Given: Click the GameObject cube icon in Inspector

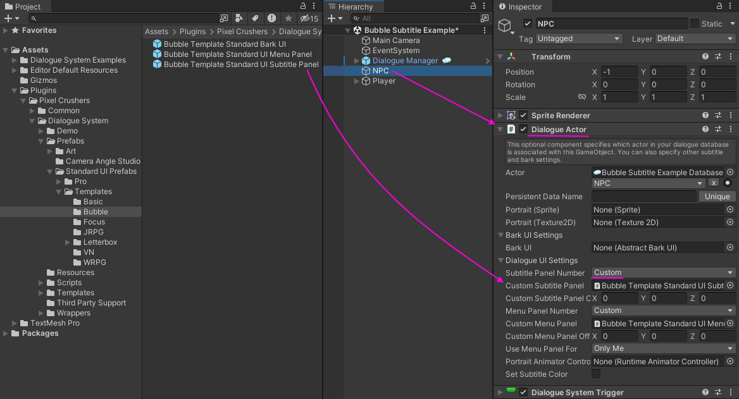Looking at the screenshot, I should tap(505, 25).
